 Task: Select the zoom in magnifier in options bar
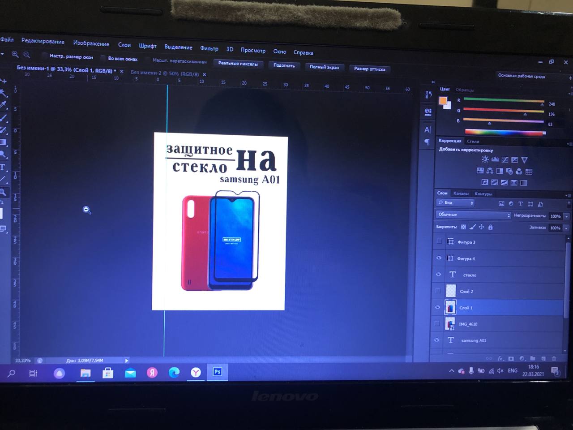click(15, 54)
